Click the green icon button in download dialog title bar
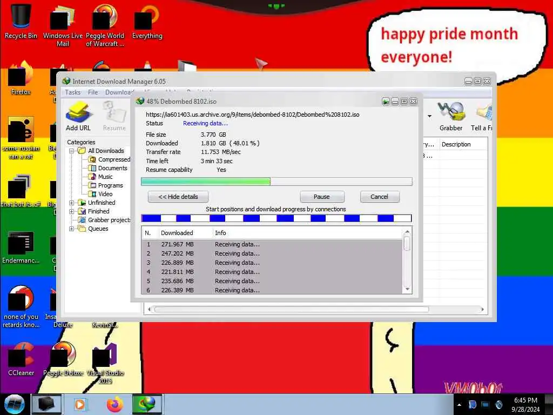The height and width of the screenshot is (415, 553). pos(386,102)
